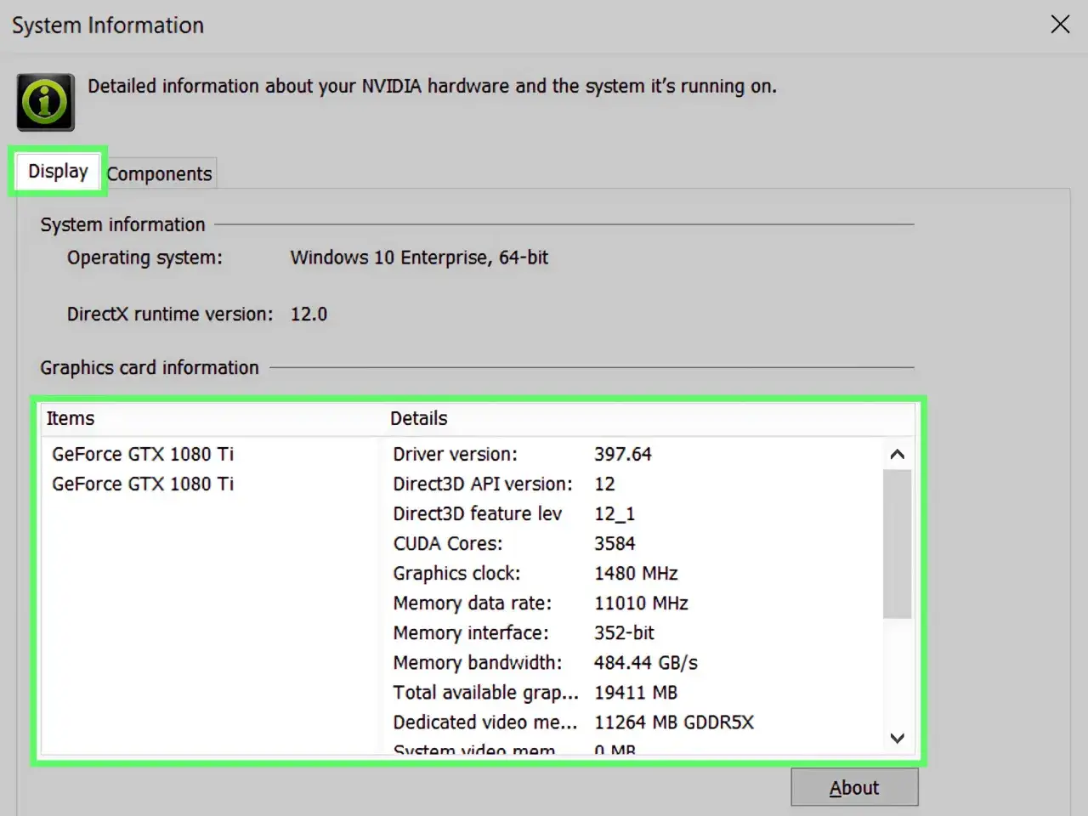The image size is (1088, 816).
Task: Select the Driver version row
Action: (633, 454)
